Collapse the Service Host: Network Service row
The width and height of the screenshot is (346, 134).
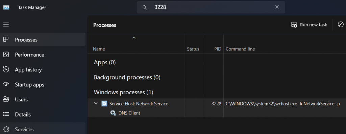96,103
